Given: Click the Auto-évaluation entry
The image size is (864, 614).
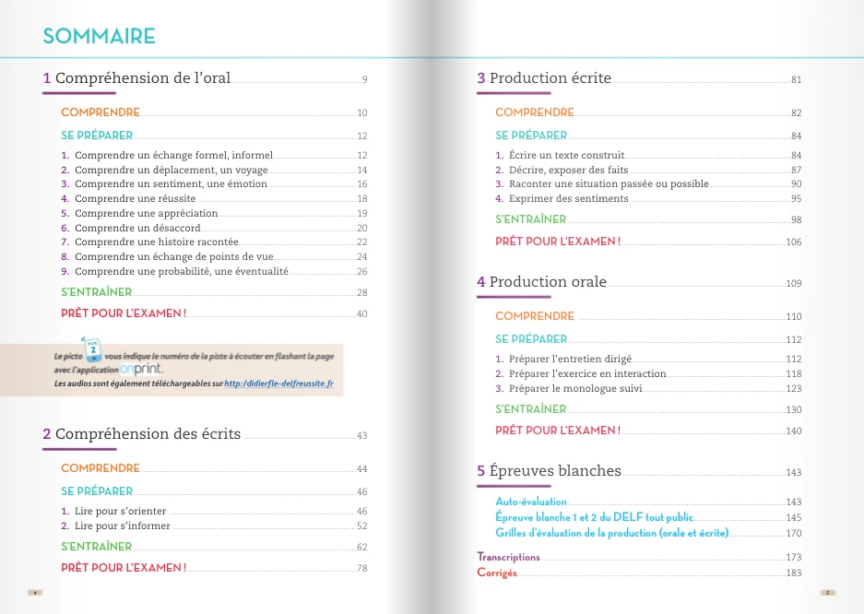Looking at the screenshot, I should pos(531,502).
